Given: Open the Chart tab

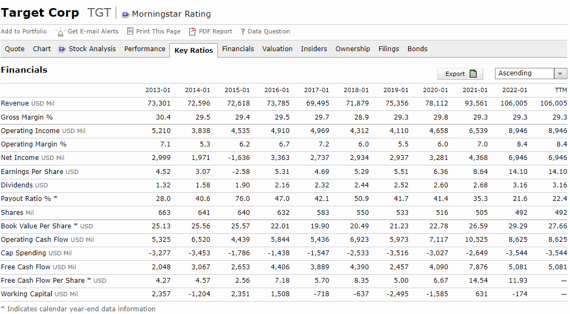Looking at the screenshot, I should coord(42,49).
